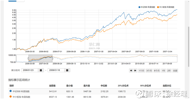190x99 pixels.
Task: Click the maximum value 5487.09
Action: tap(87, 91)
